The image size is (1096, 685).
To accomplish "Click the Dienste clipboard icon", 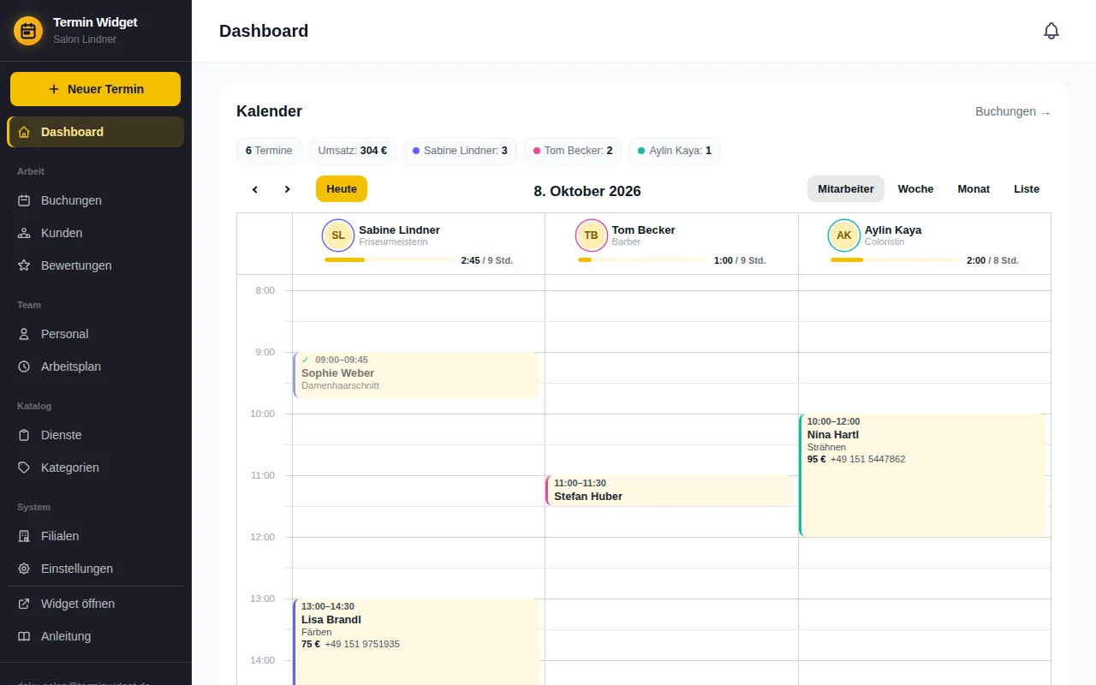I will click(x=24, y=435).
